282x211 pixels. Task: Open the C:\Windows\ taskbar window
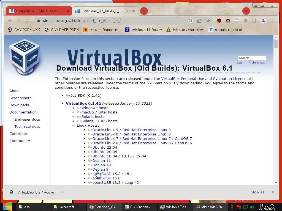tap(139, 207)
